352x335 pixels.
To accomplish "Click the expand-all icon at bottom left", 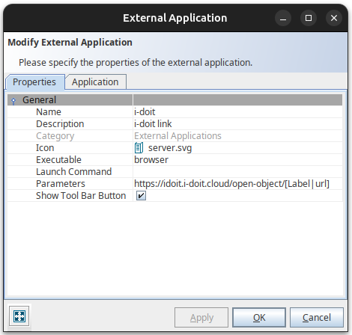I will pyautogui.click(x=19, y=316).
